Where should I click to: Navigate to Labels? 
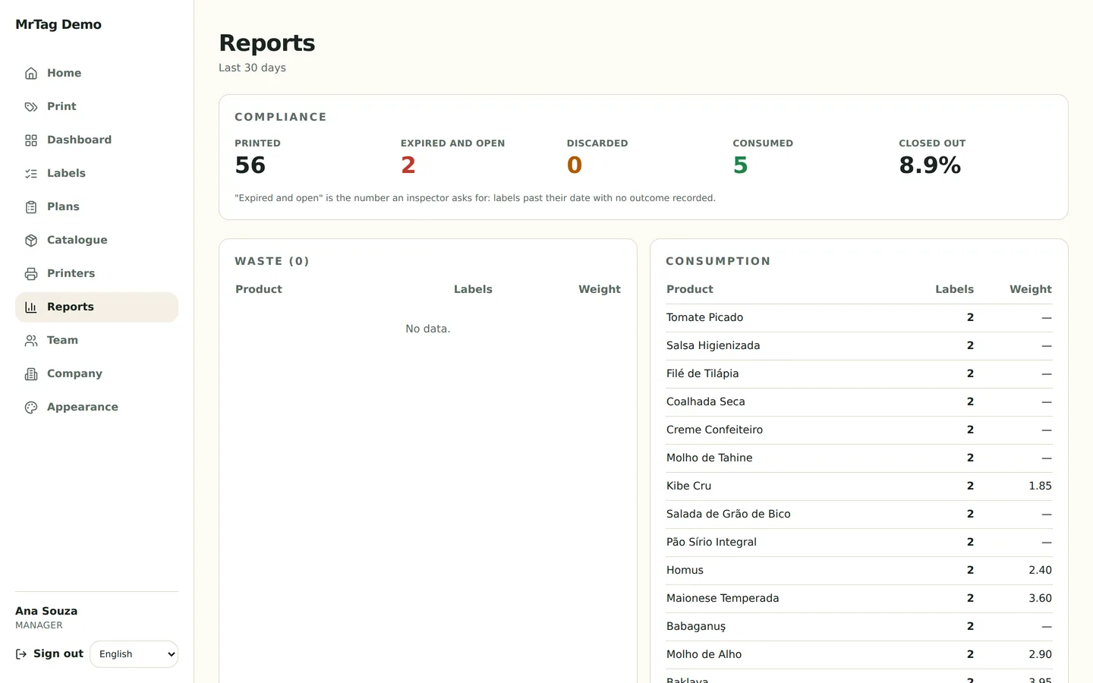pos(96,173)
